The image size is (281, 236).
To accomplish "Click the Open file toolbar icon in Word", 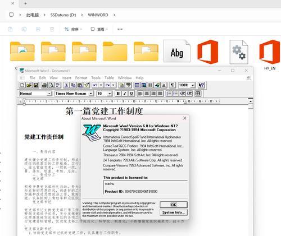I will click(29, 85).
